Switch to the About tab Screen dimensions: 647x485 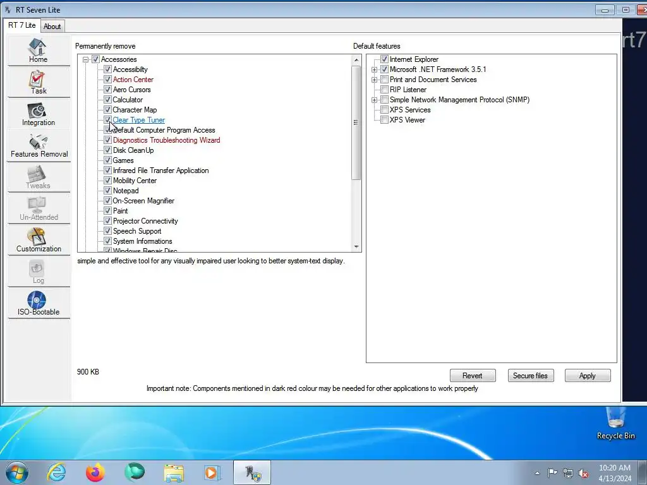click(x=52, y=27)
